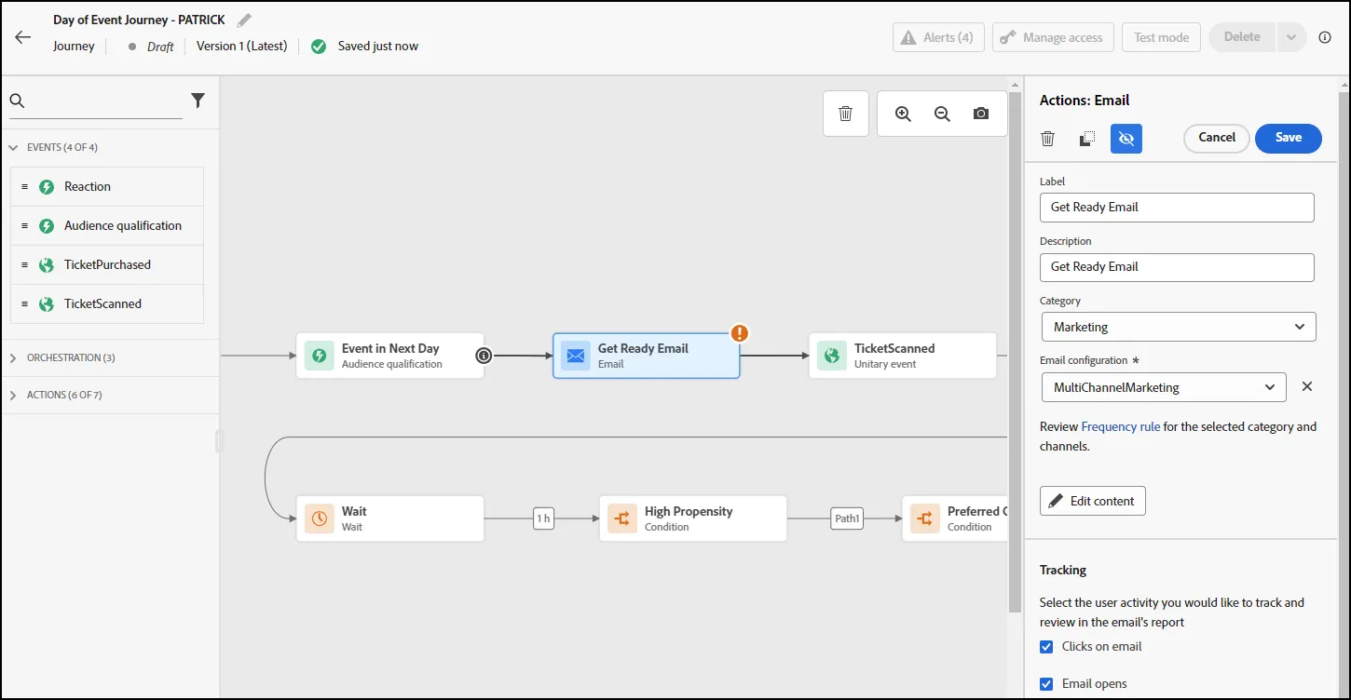This screenshot has height=700, width=1351.
Task: Open the palette filter funnel icon
Action: tap(198, 101)
